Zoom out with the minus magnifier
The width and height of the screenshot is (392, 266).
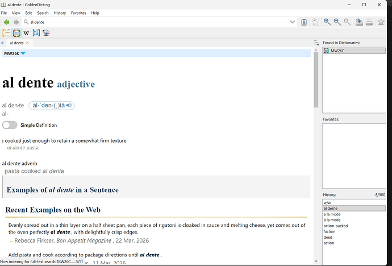[x=337, y=22]
